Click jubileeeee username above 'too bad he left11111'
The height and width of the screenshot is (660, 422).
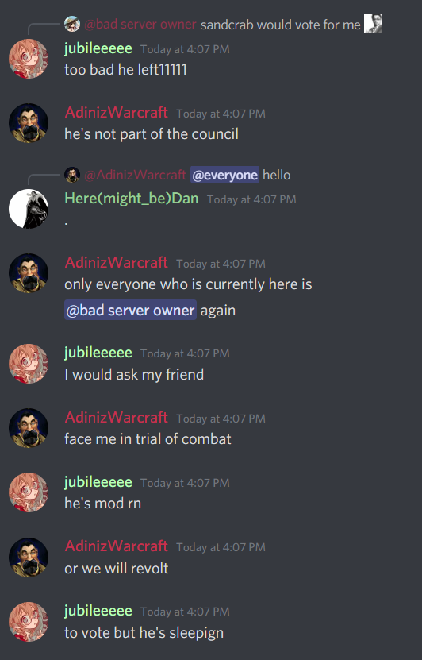click(x=98, y=48)
